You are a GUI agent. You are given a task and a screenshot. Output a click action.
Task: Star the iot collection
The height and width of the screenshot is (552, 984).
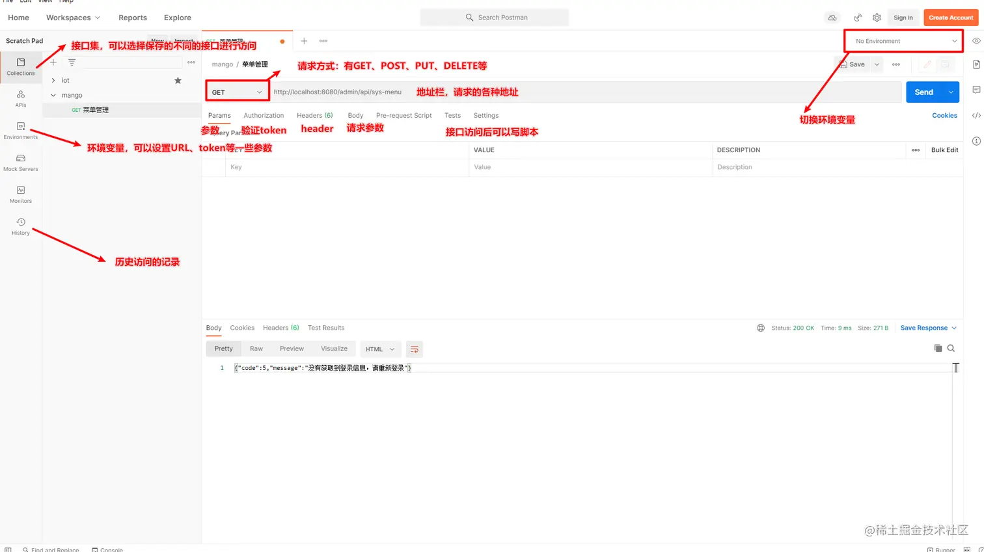click(178, 81)
